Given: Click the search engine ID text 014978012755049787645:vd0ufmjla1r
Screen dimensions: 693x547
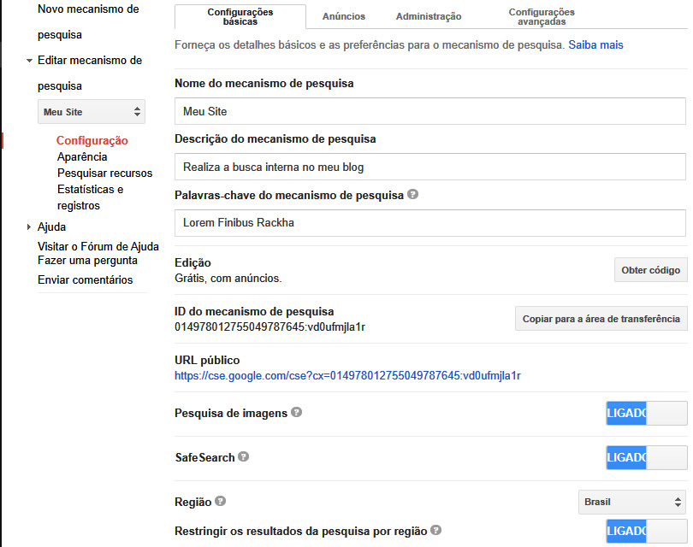Looking at the screenshot, I should pos(269,327).
